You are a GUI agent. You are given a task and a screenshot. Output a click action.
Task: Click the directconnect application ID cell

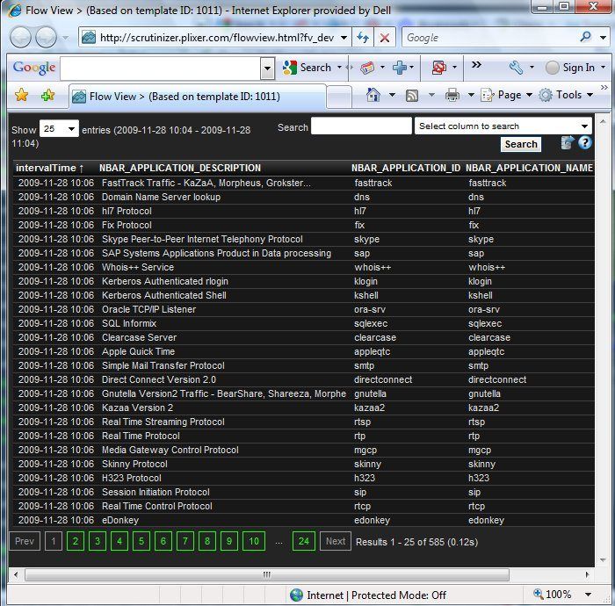(x=383, y=379)
